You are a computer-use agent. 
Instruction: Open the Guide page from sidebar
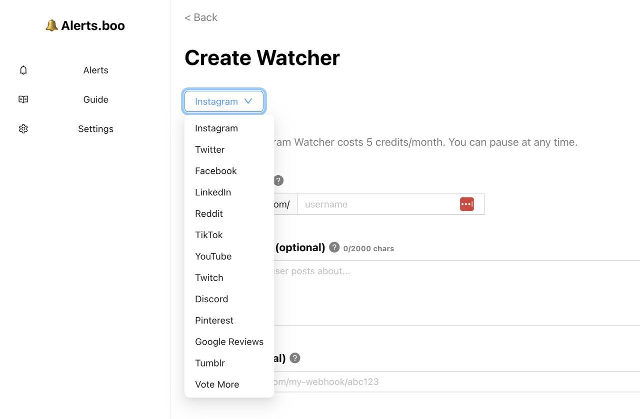tap(95, 99)
